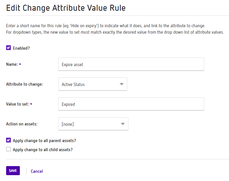Select the Edit Change Attribute Value Rule heading

tap(66, 8)
